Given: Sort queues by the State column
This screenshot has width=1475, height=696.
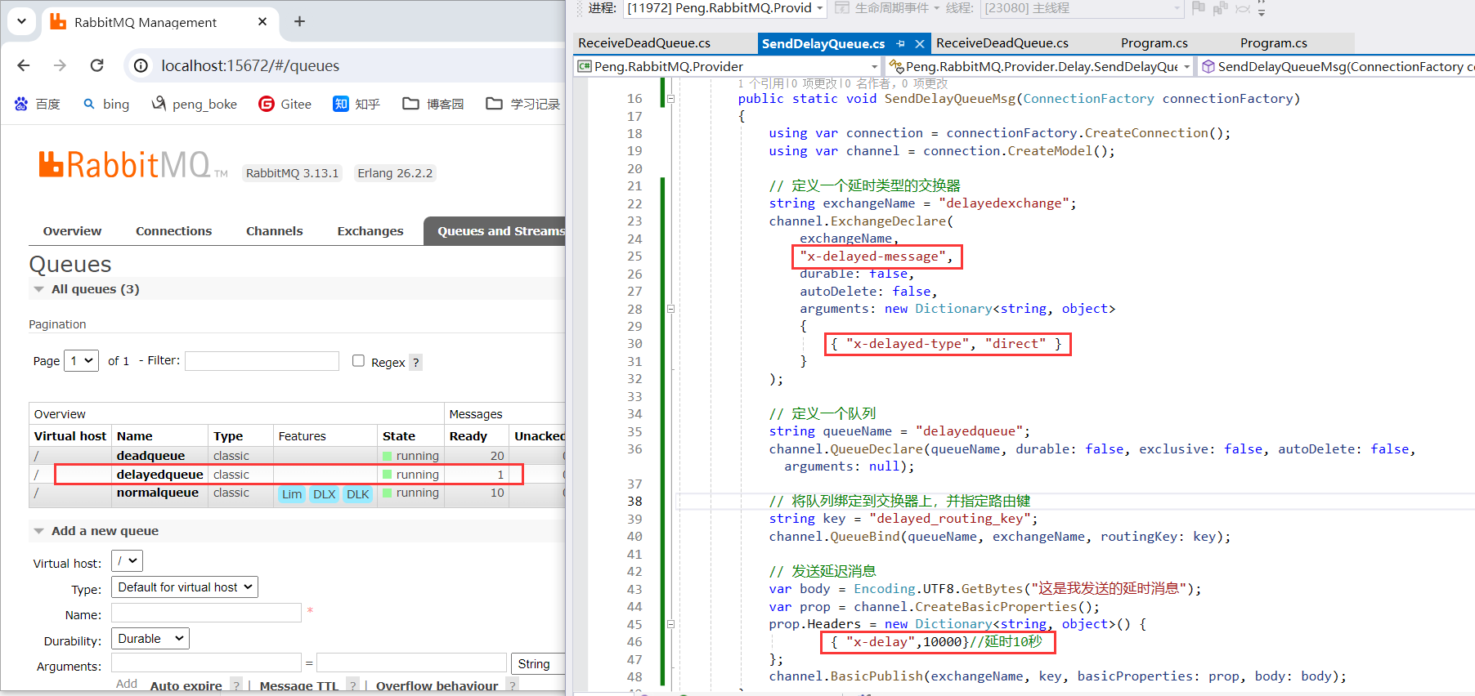Looking at the screenshot, I should click(x=398, y=436).
